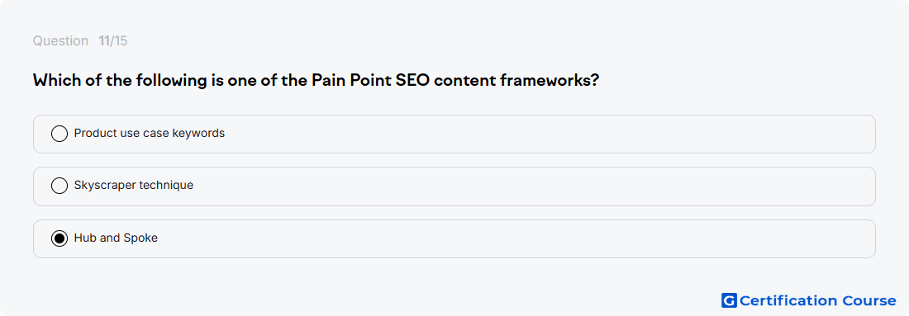
Task: Click the current question number 11
Action: pos(104,41)
